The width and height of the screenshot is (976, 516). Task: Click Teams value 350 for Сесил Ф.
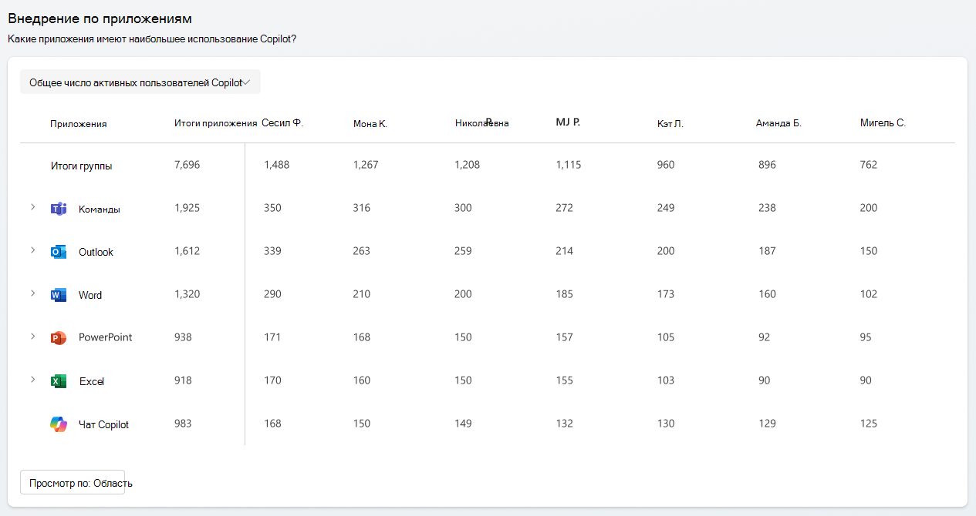[x=272, y=208]
